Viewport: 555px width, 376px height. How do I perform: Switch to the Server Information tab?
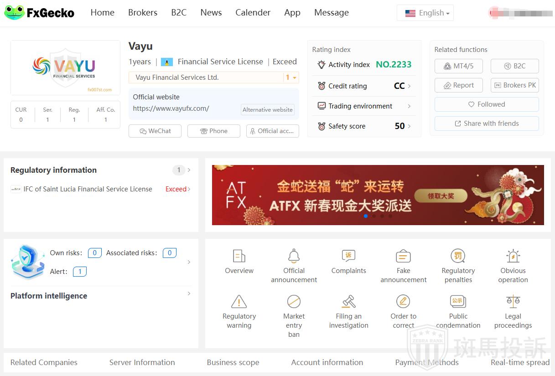tap(142, 362)
